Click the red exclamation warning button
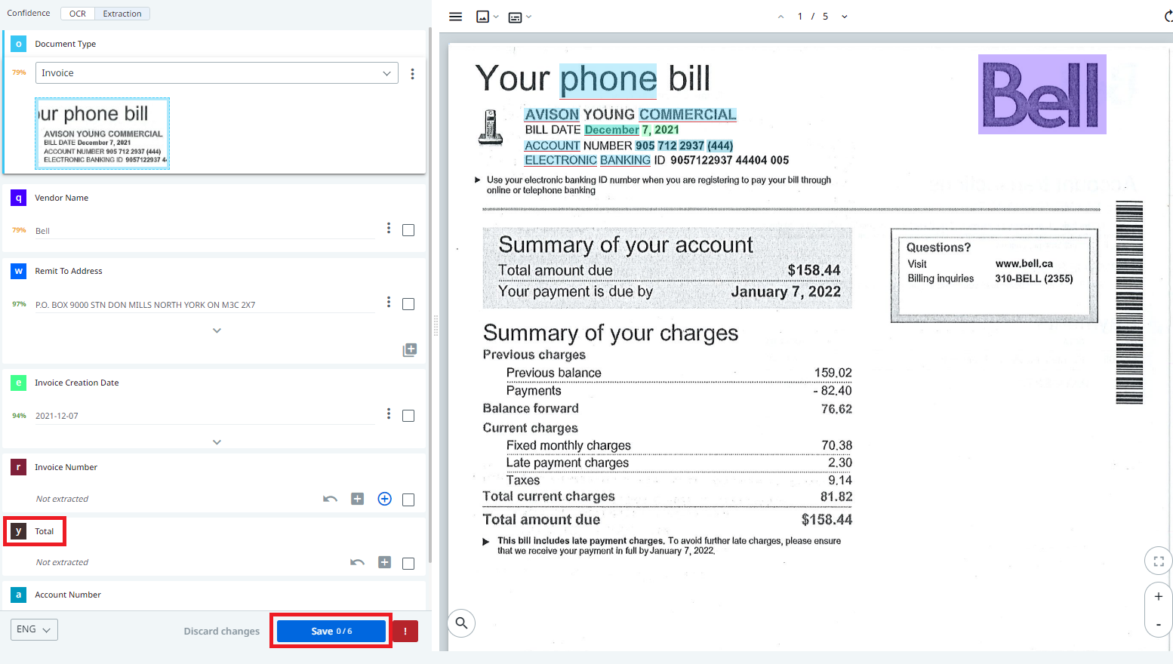Image resolution: width=1173 pixels, height=664 pixels. [x=405, y=632]
